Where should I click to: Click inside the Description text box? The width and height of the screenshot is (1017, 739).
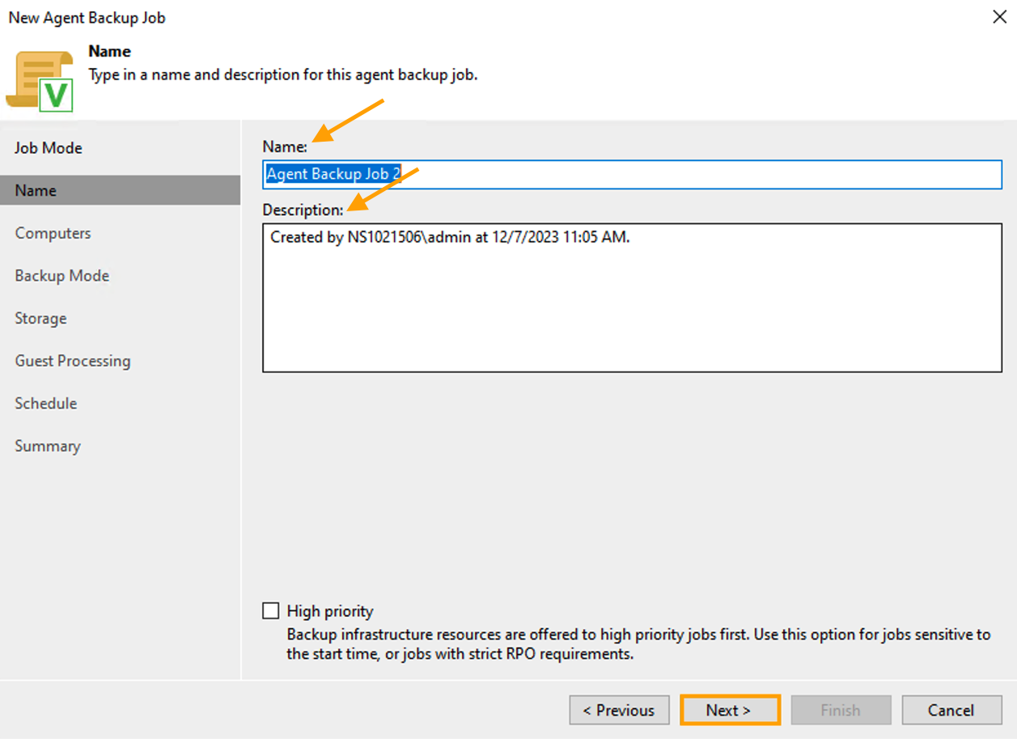pos(631,298)
